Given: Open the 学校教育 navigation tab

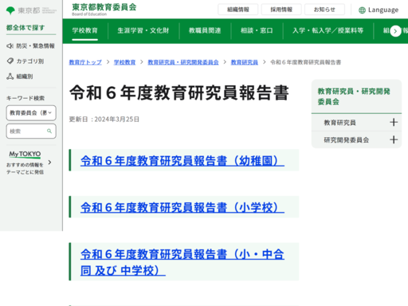Looking at the screenshot, I should coord(85,30).
